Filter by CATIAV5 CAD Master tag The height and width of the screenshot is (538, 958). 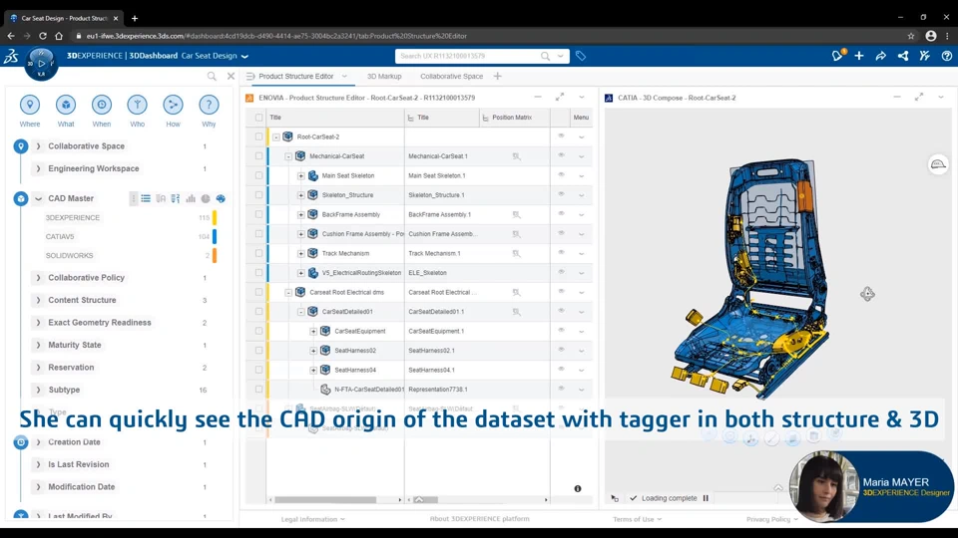coord(60,237)
